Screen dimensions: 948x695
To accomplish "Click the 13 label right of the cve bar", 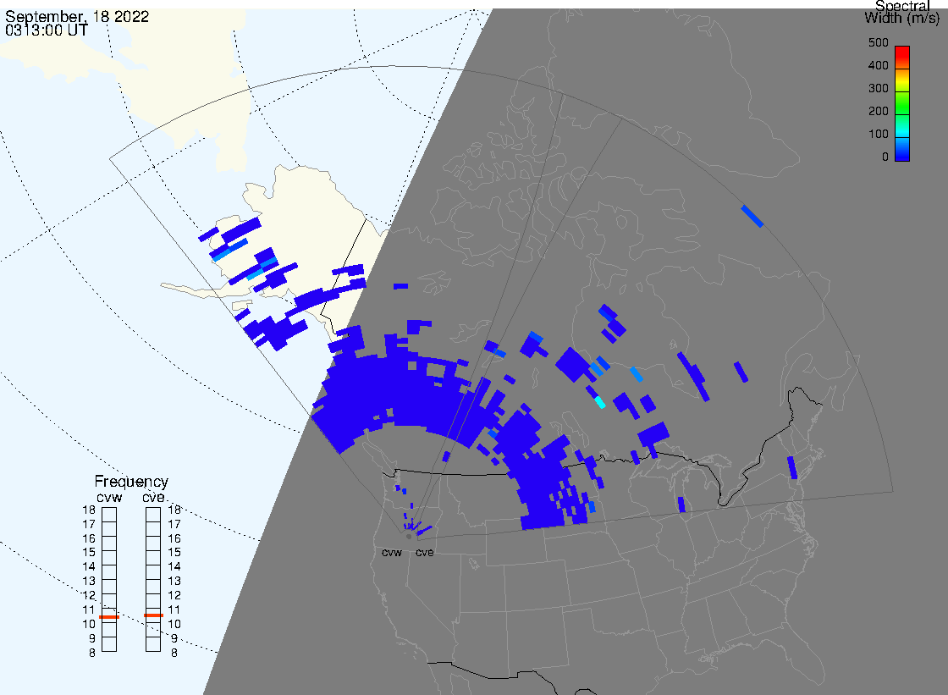I will click(174, 582).
